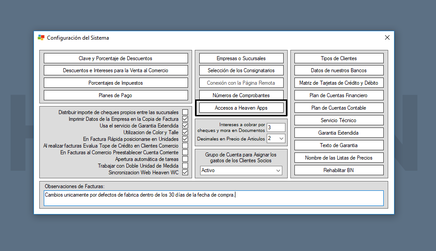Uncheck En Factura Rápida posicionarse en Unidades
Screen dimensions: 436x251
point(185,139)
